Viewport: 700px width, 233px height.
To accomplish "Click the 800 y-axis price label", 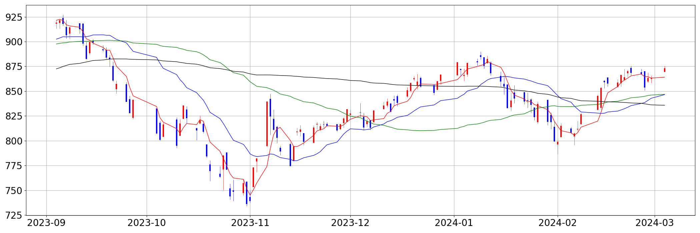I will tap(14, 141).
